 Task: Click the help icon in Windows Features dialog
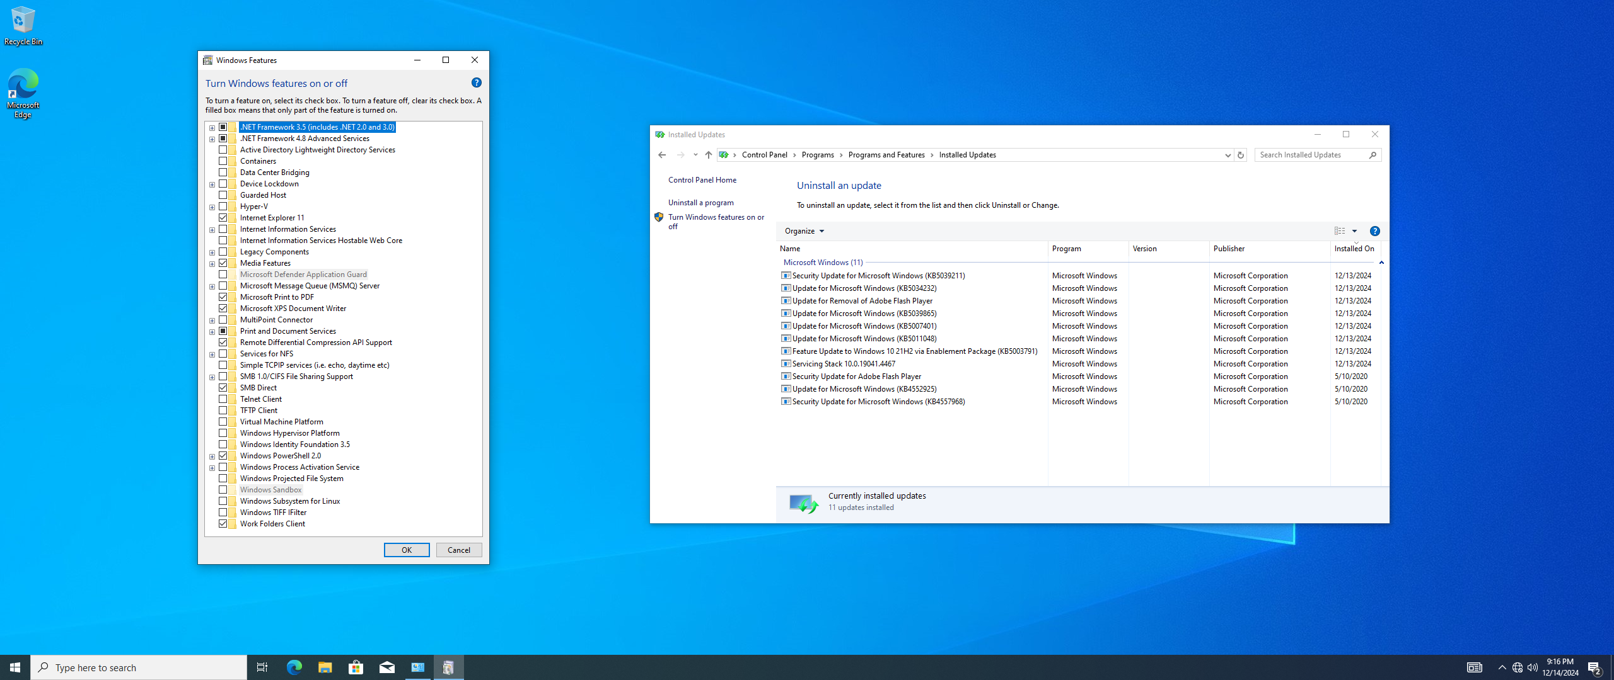(x=477, y=82)
